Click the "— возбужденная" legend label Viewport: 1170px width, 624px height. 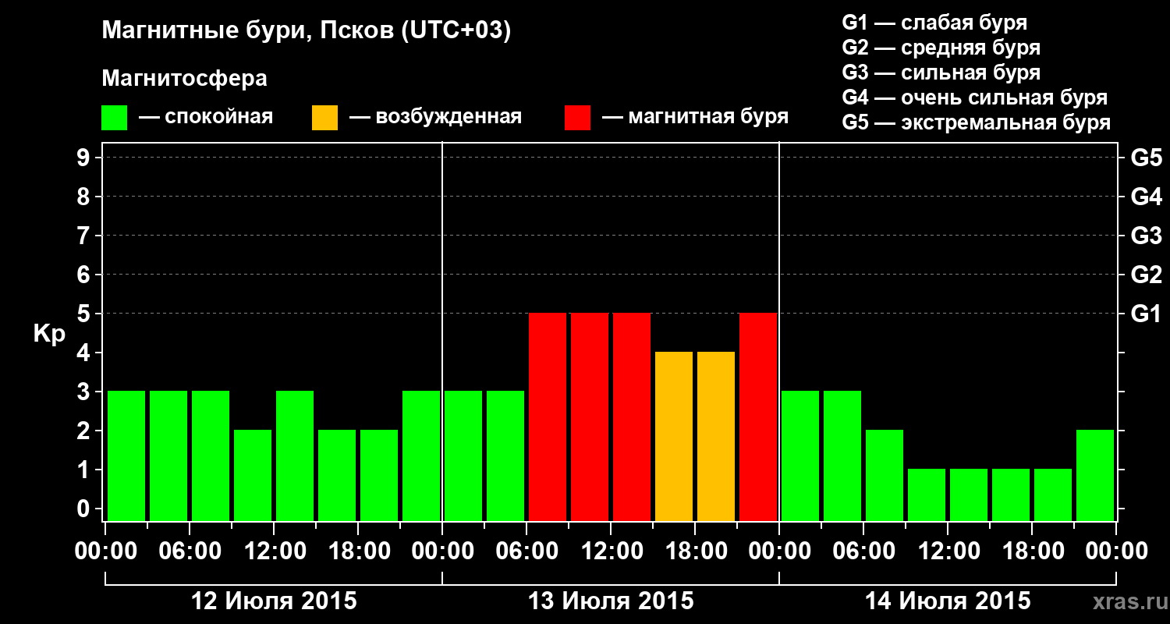tap(435, 118)
